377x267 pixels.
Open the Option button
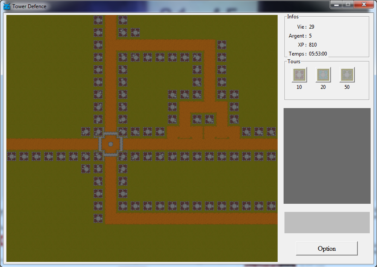point(327,249)
